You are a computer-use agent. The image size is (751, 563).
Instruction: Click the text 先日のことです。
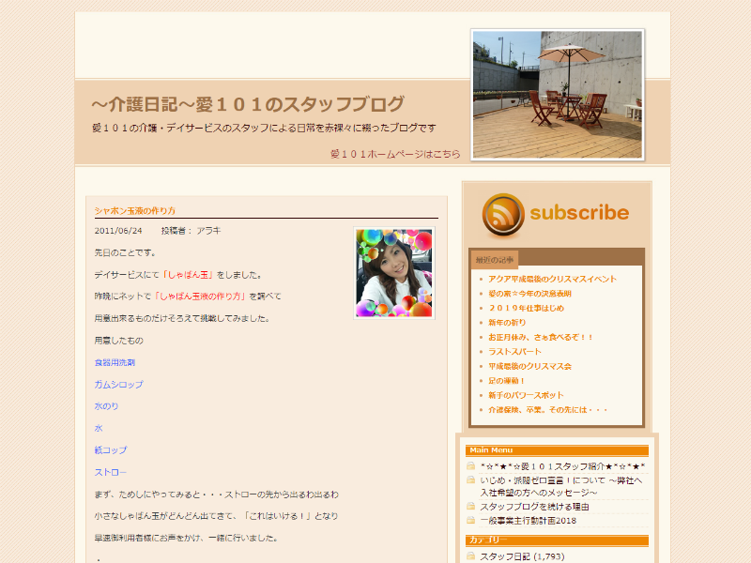[x=125, y=252]
